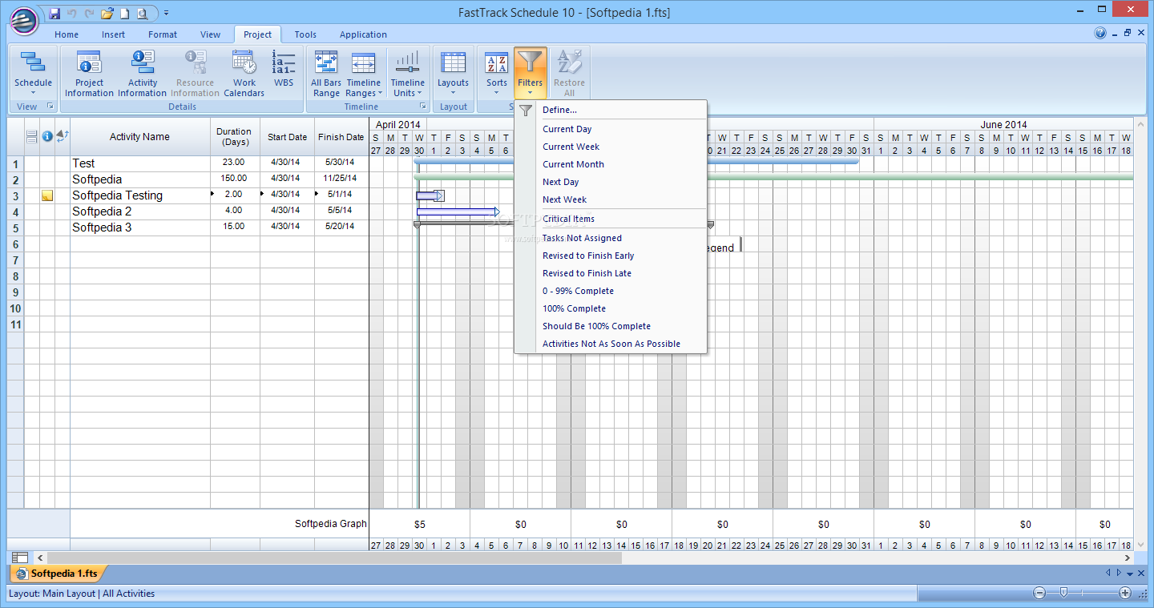
Task: Click the Softpedia 2 task bar in the chart
Action: [x=458, y=211]
